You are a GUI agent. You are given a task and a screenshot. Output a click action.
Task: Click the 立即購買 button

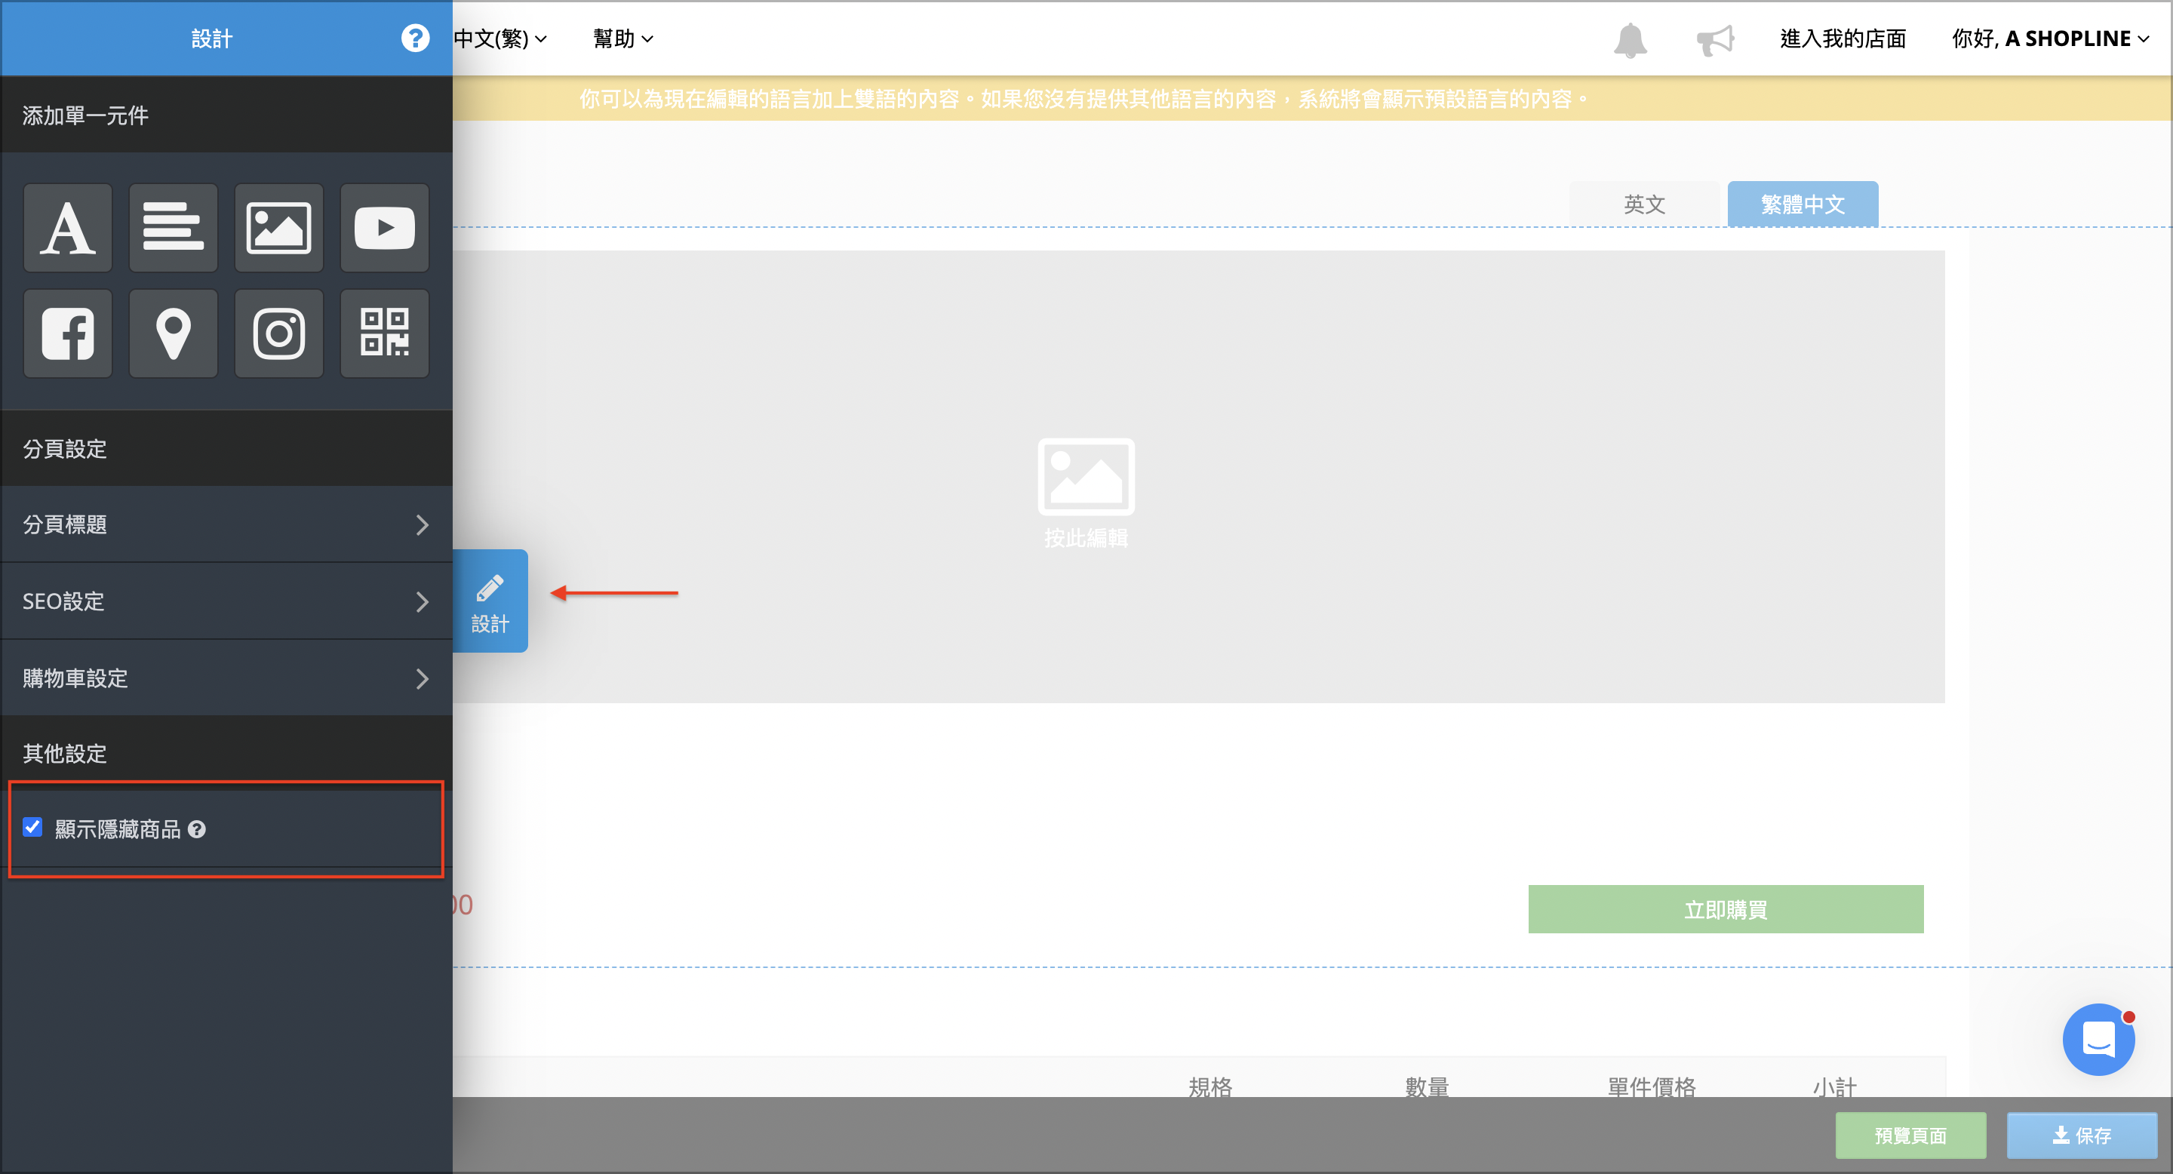click(1725, 909)
